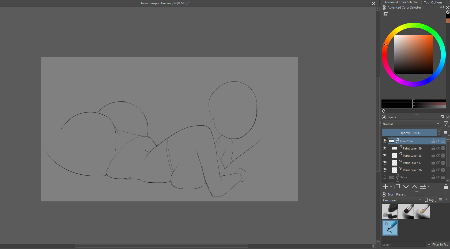Move layer up with the up arrow
Viewport: 450px width, 249px height.
click(x=414, y=187)
